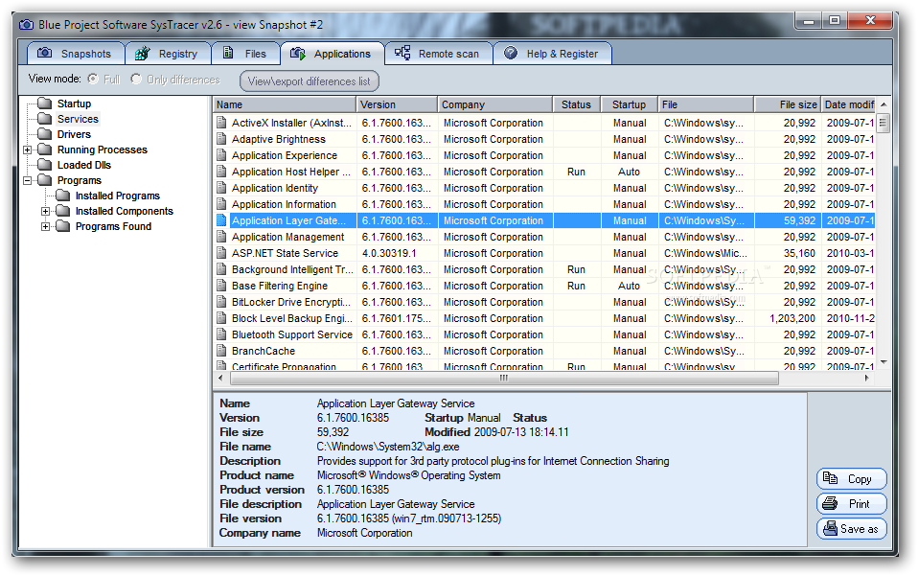Switch to the Files tab
The height and width of the screenshot is (576, 918).
click(x=245, y=54)
